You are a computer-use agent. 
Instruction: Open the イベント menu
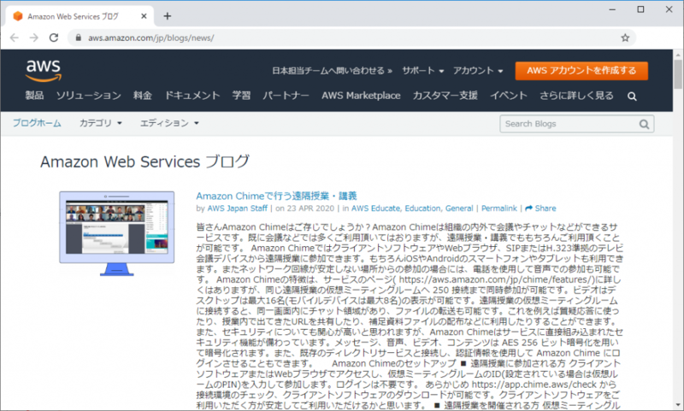508,96
